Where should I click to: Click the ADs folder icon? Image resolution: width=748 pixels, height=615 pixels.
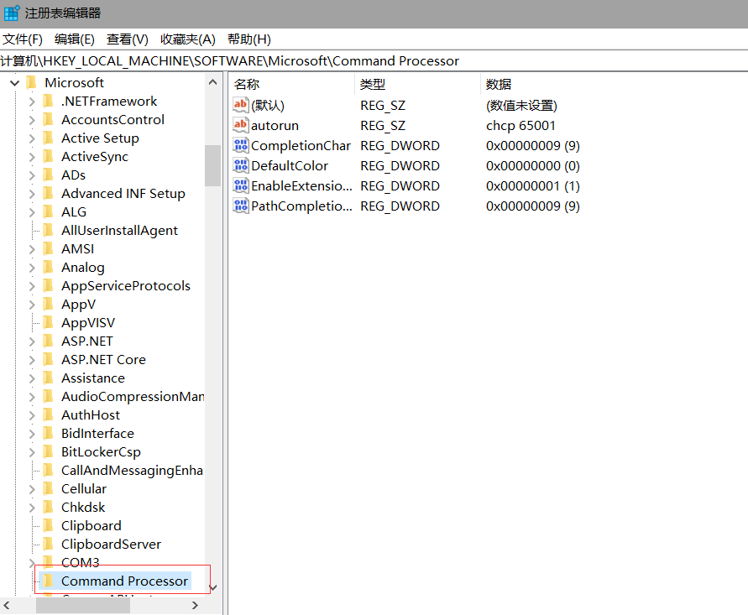48,175
